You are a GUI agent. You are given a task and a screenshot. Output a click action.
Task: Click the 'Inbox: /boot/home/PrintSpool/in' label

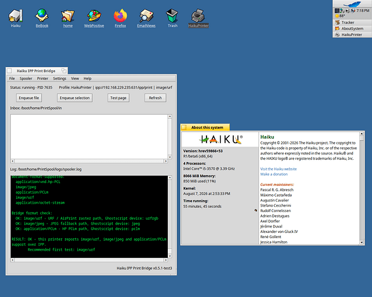36,108
